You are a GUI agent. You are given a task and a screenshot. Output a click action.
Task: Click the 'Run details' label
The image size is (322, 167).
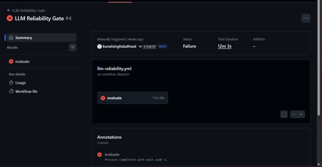click(x=17, y=74)
